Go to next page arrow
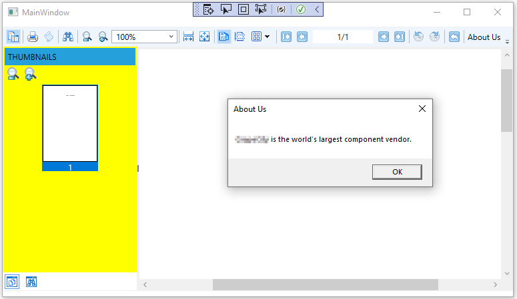The width and height of the screenshot is (517, 299). (383, 37)
